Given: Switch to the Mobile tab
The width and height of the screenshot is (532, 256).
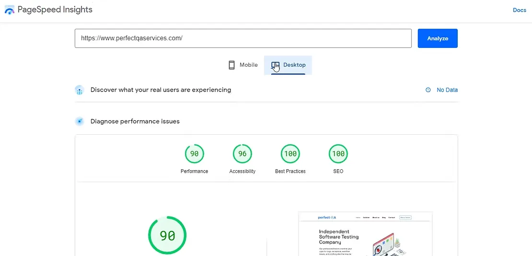Looking at the screenshot, I should tap(243, 65).
